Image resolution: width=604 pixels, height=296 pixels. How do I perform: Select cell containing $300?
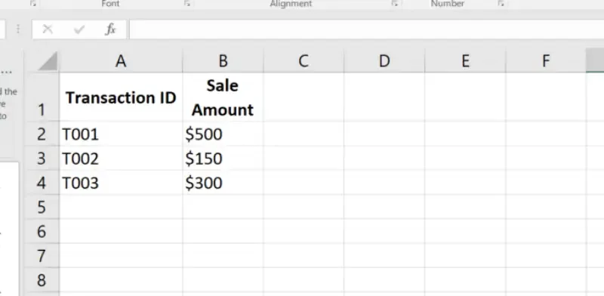click(223, 182)
